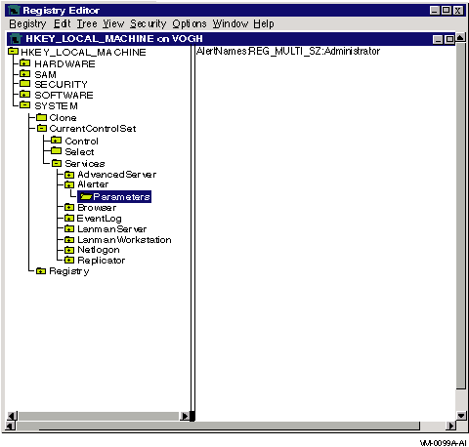Click the open Parameters folder icon
Viewport: 469px width, 447px height.
(x=86, y=196)
